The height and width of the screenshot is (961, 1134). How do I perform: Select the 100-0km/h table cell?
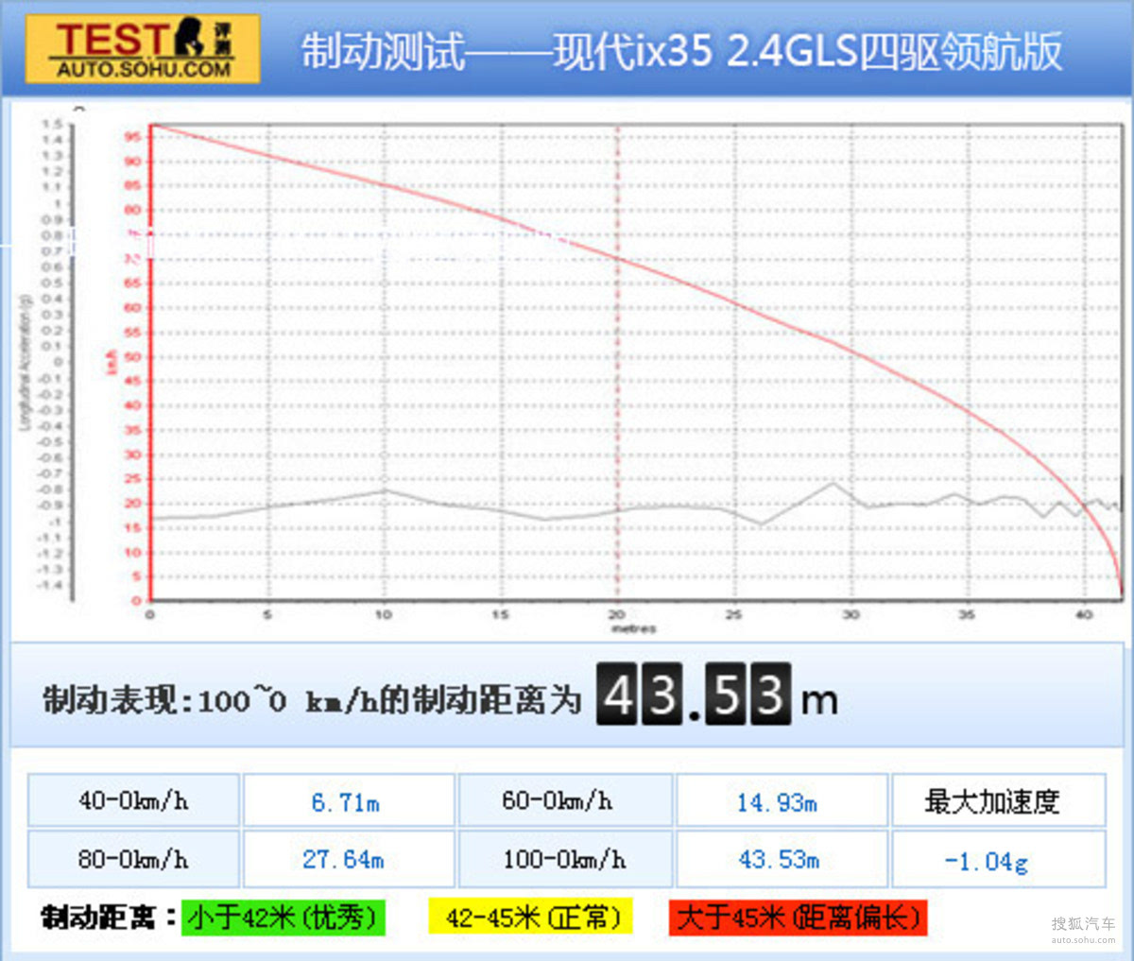(x=564, y=859)
